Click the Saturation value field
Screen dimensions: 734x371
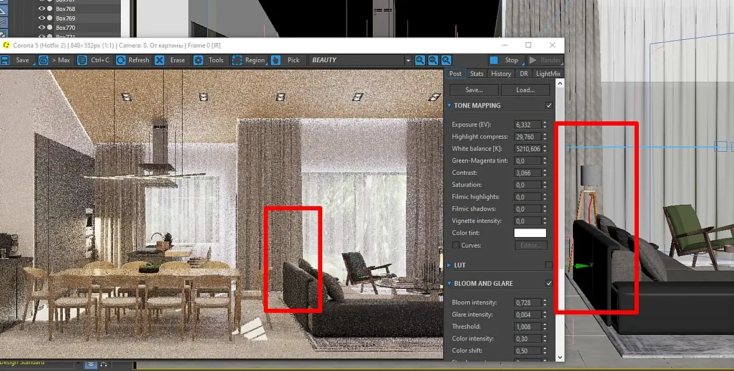click(528, 184)
